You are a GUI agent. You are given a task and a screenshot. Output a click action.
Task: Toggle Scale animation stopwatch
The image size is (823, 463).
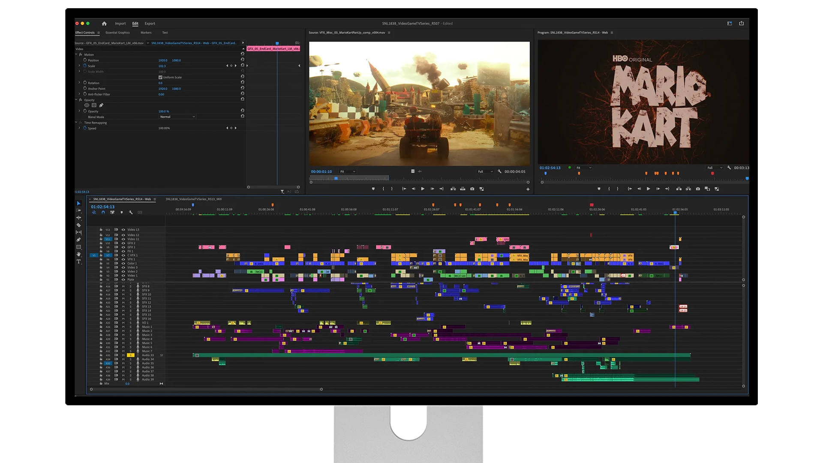[x=85, y=66]
